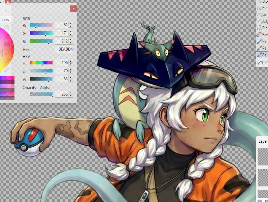268x202 pixels.
Task: Select the hot pink swatch in palette top row
Action: click(13, 78)
